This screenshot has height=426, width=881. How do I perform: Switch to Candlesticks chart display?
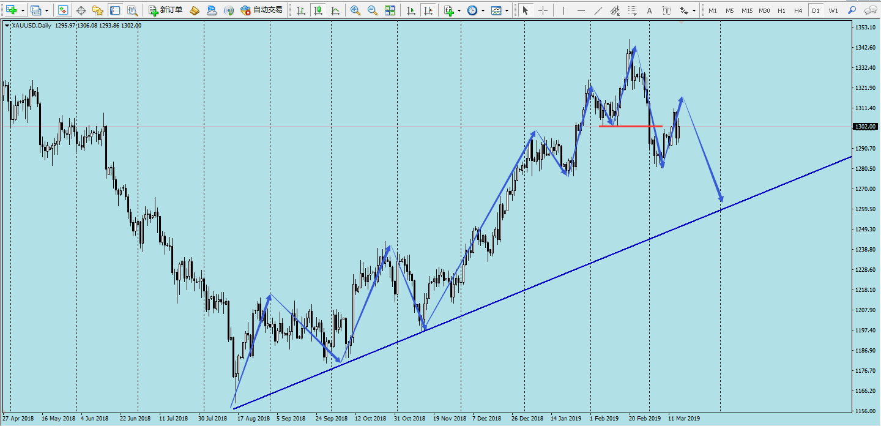tap(318, 10)
